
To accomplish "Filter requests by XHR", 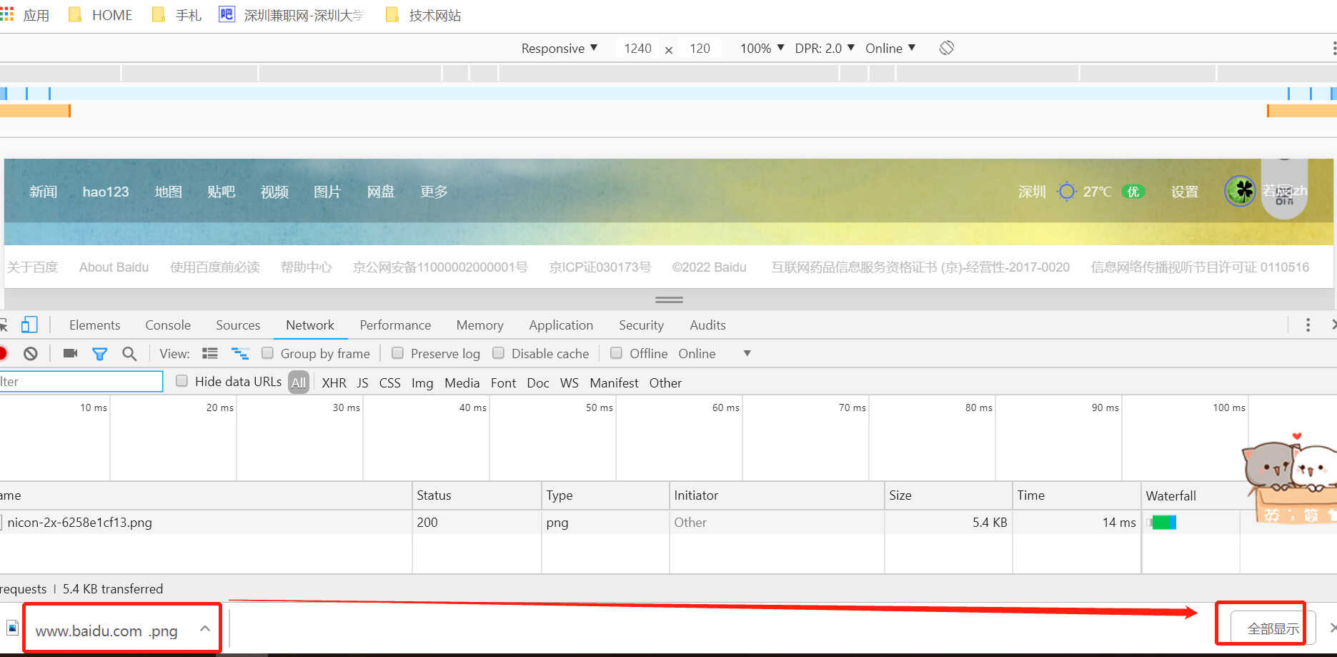I will pos(334,382).
